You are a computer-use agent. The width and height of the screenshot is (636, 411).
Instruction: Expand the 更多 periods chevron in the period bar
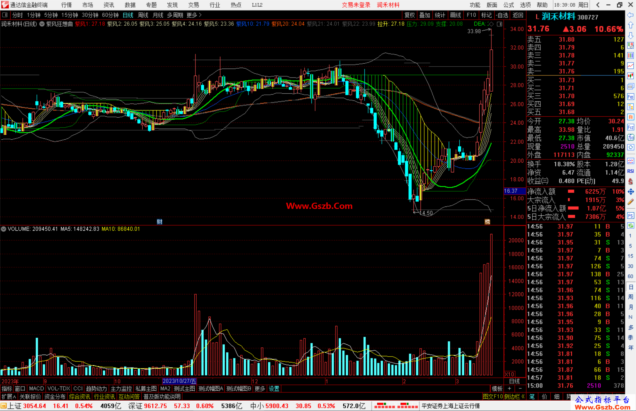click(200, 15)
